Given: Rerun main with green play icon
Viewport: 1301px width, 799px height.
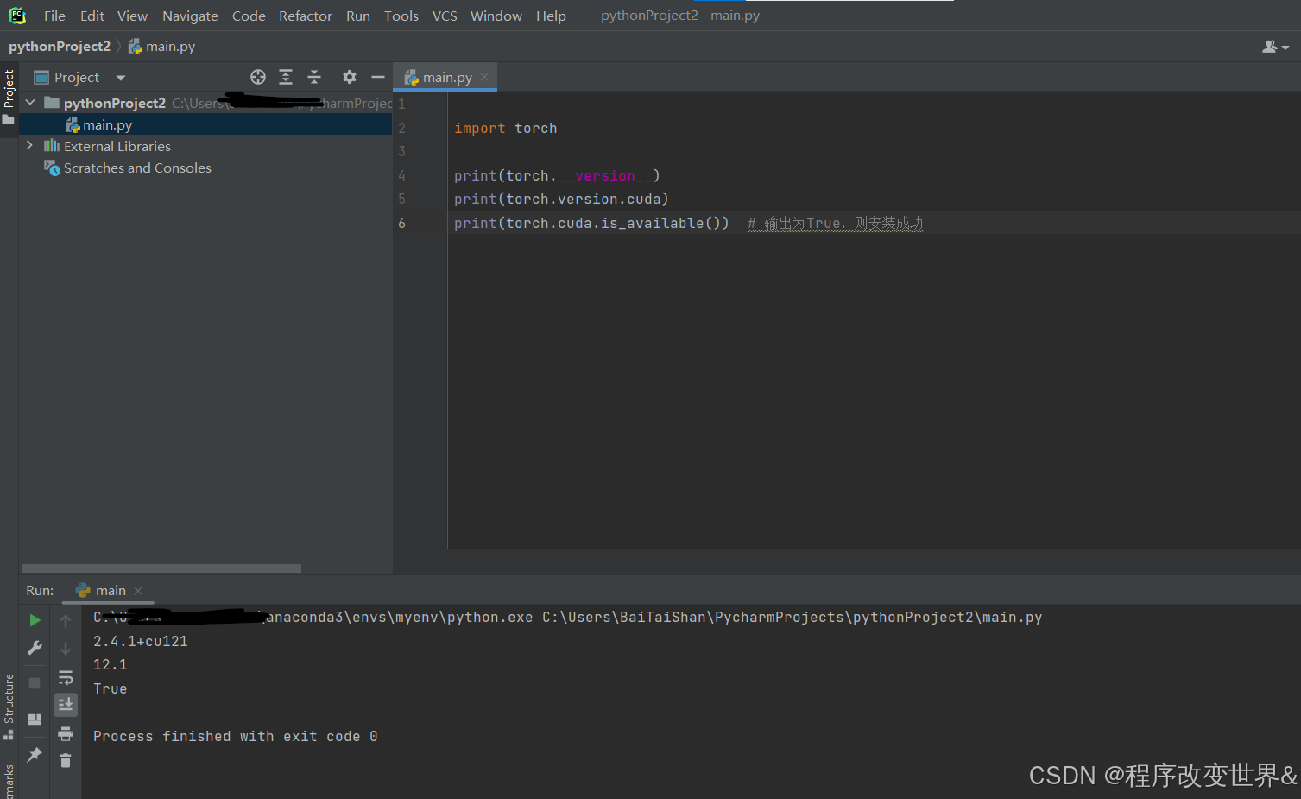Looking at the screenshot, I should point(35,620).
